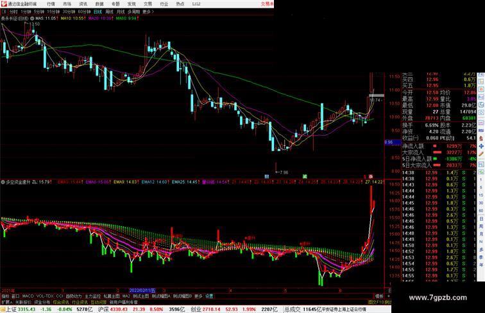The image size is (485, 313).
Task: Select the 多周期 multi-period tab
Action: (133, 12)
